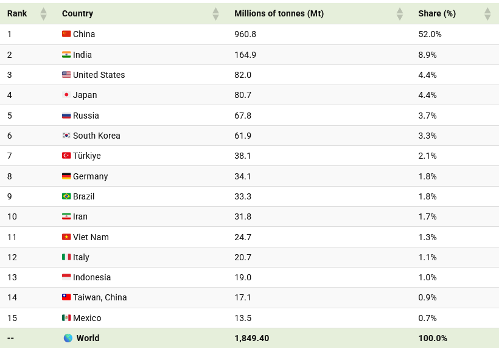499x363 pixels.
Task: Click the 19.0 tonnes value
Action: [x=243, y=277]
